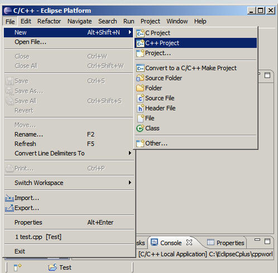This screenshot has height=273, width=278.
Task: Expand the New submenu arrow
Action: click(x=130, y=32)
